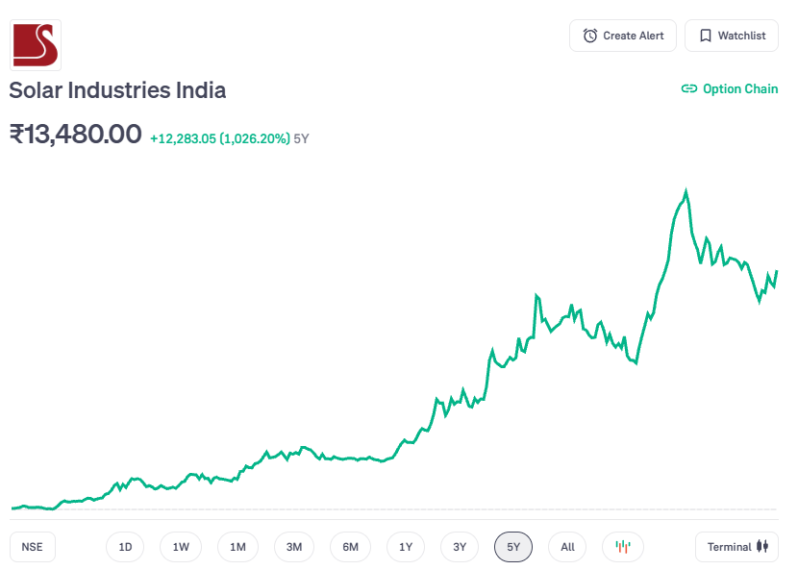Click the peak of the price line

point(686,190)
